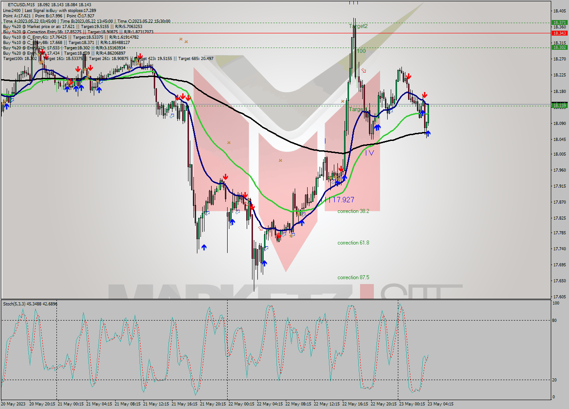569x409 pixels.
Task: Select the green Target1 label
Action: pyautogui.click(x=358, y=109)
